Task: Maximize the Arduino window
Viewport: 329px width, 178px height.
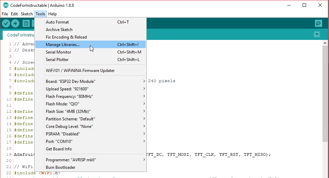Action: (x=304, y=5)
